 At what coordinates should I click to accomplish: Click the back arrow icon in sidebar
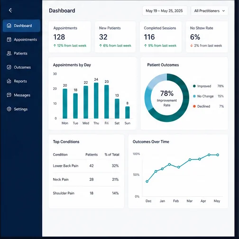tap(10, 10)
